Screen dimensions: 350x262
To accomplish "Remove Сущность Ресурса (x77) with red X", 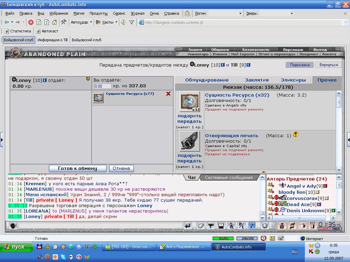I will 168,94.
